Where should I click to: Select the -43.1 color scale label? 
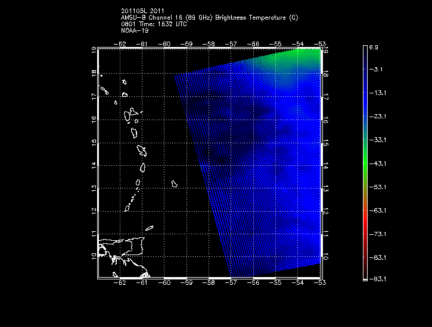pyautogui.click(x=380, y=163)
